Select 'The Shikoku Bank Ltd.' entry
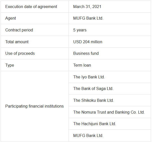This screenshot has height=142, width=152. (93, 100)
